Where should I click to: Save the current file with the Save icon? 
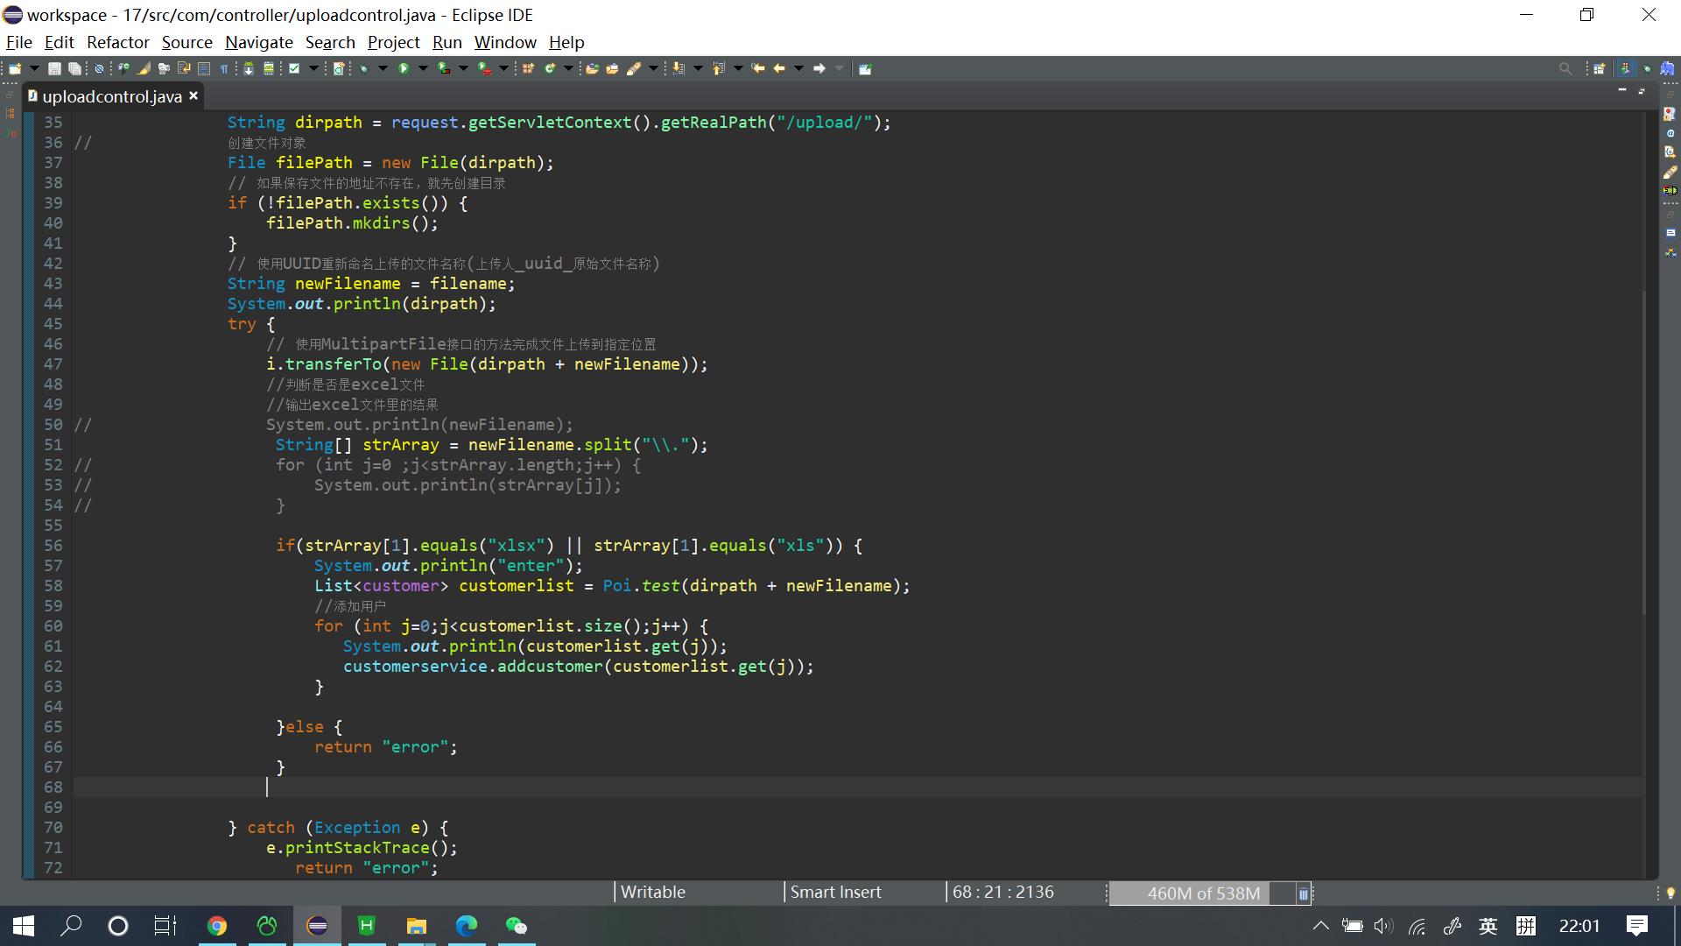click(54, 68)
